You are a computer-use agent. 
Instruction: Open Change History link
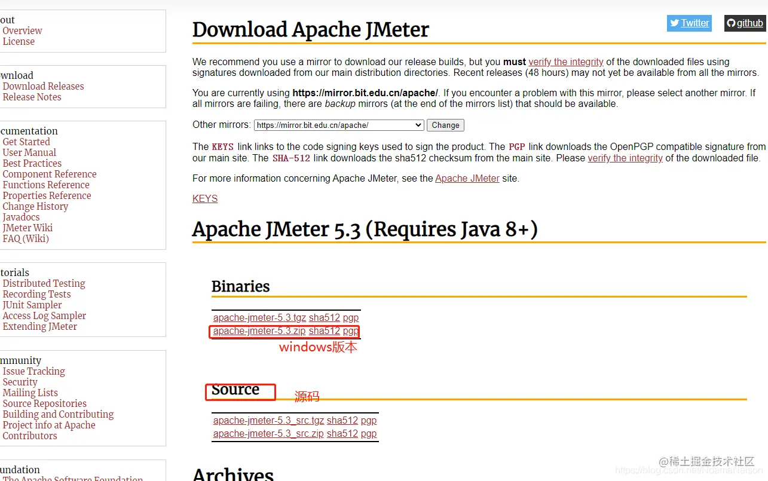click(x=35, y=206)
